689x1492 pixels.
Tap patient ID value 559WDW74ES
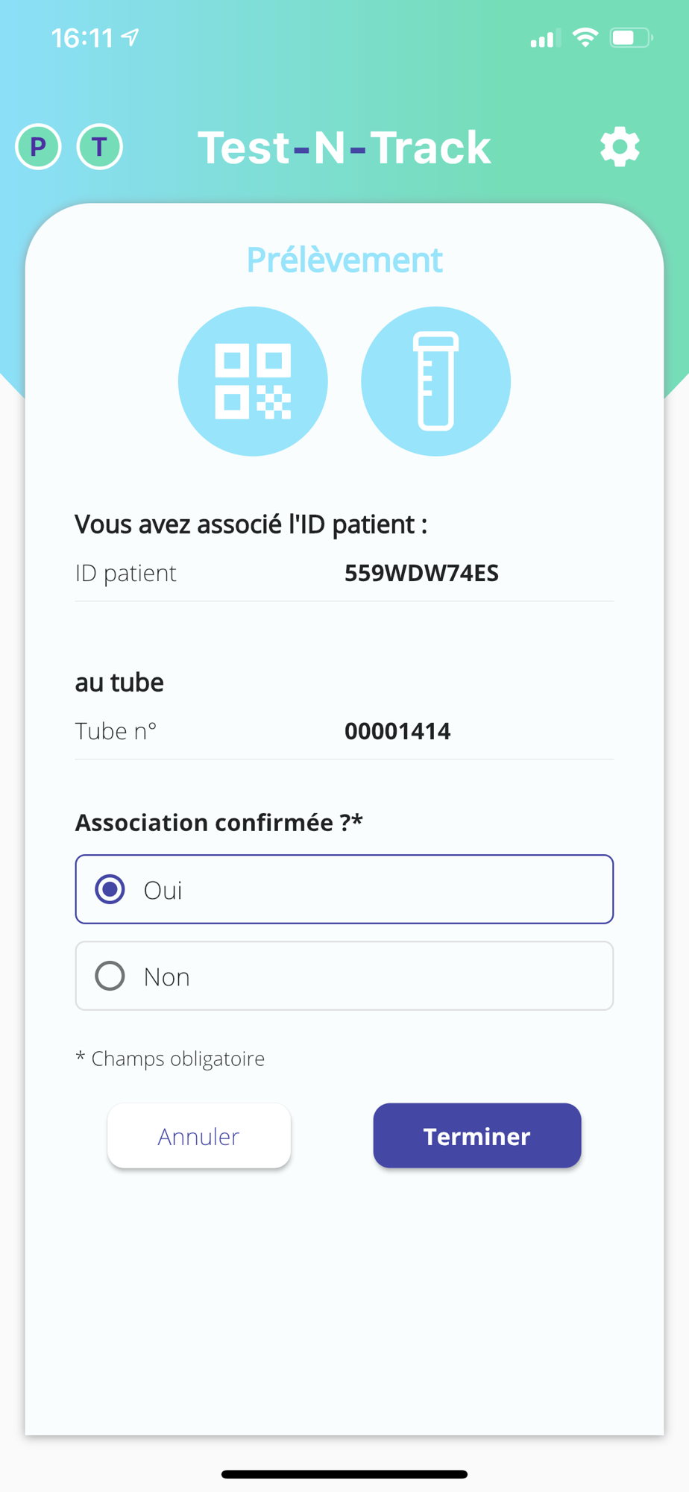point(421,573)
